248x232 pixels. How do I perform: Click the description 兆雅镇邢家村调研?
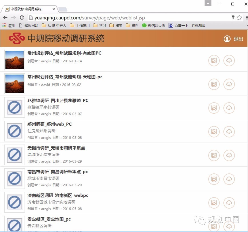(x=43, y=107)
